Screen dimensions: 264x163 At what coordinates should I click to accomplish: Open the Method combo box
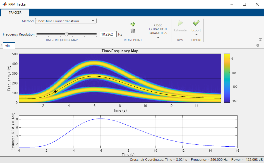coord(66,21)
